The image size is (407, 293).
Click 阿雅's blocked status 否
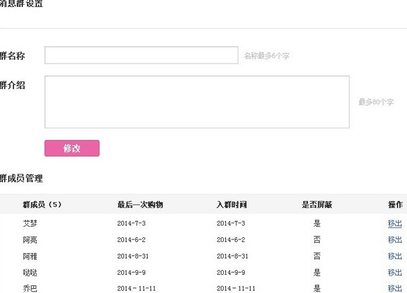pos(317,256)
